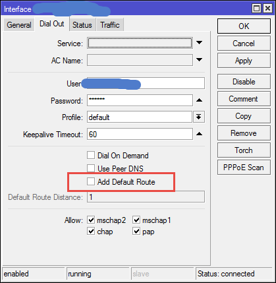276x283 pixels.
Task: Collapse the Password field arrow
Action: (199, 100)
